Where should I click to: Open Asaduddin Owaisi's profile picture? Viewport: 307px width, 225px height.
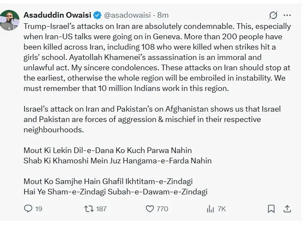pos(11,20)
